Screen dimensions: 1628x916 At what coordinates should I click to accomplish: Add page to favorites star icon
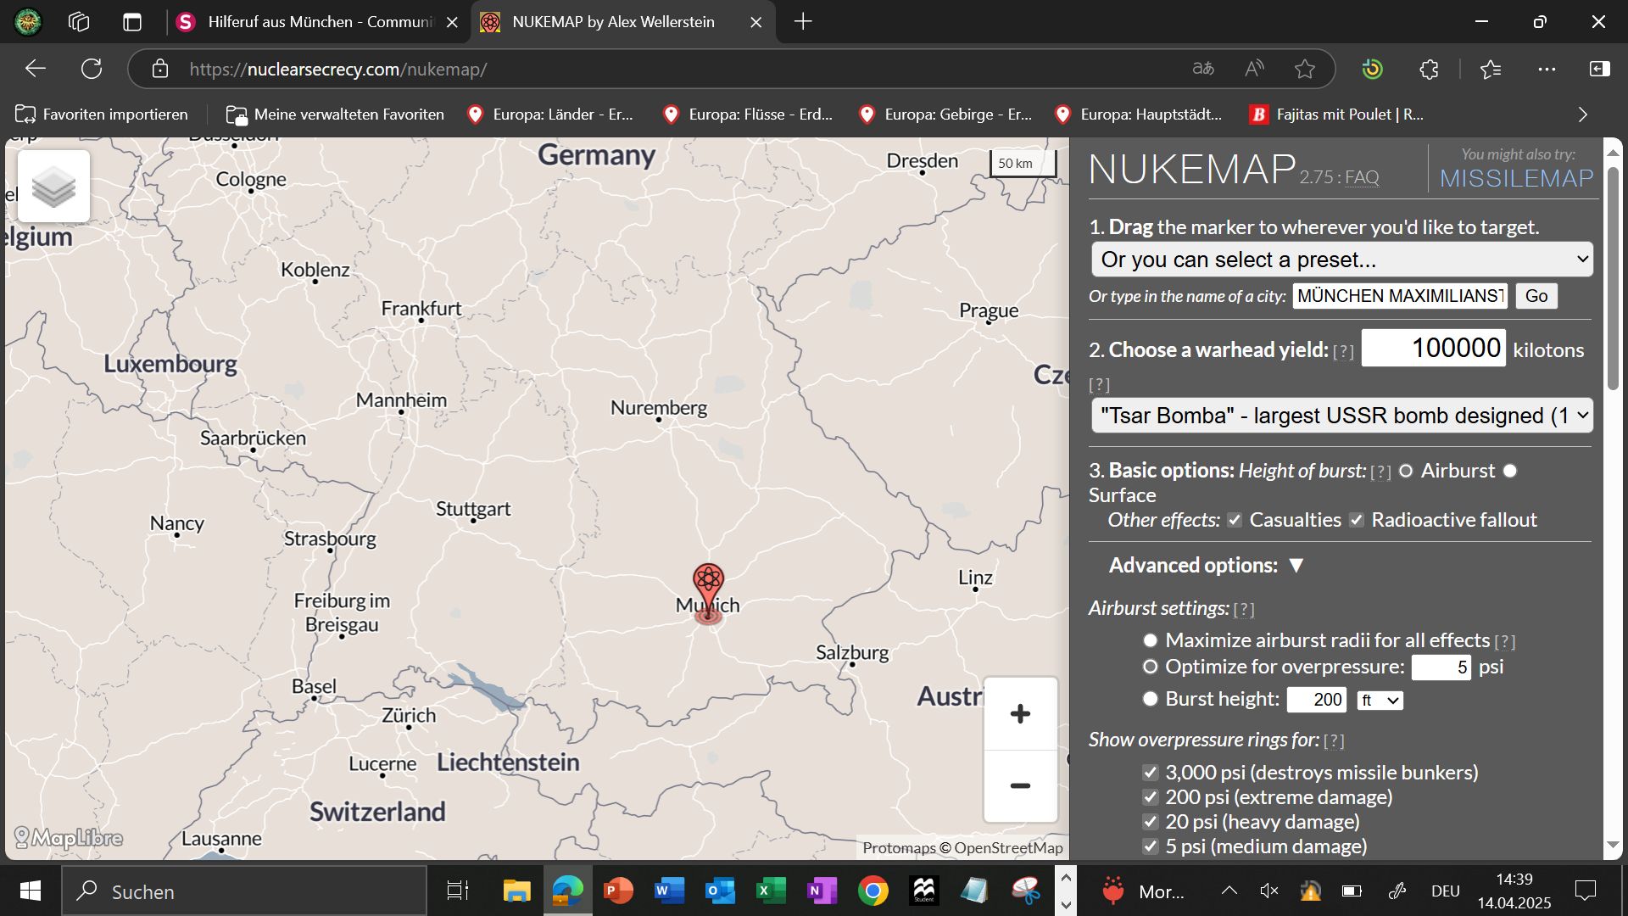click(1305, 70)
